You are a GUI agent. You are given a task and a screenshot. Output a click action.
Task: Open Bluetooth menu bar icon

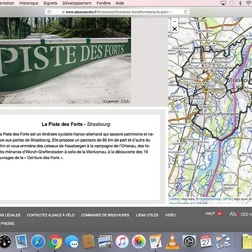pos(240,3)
